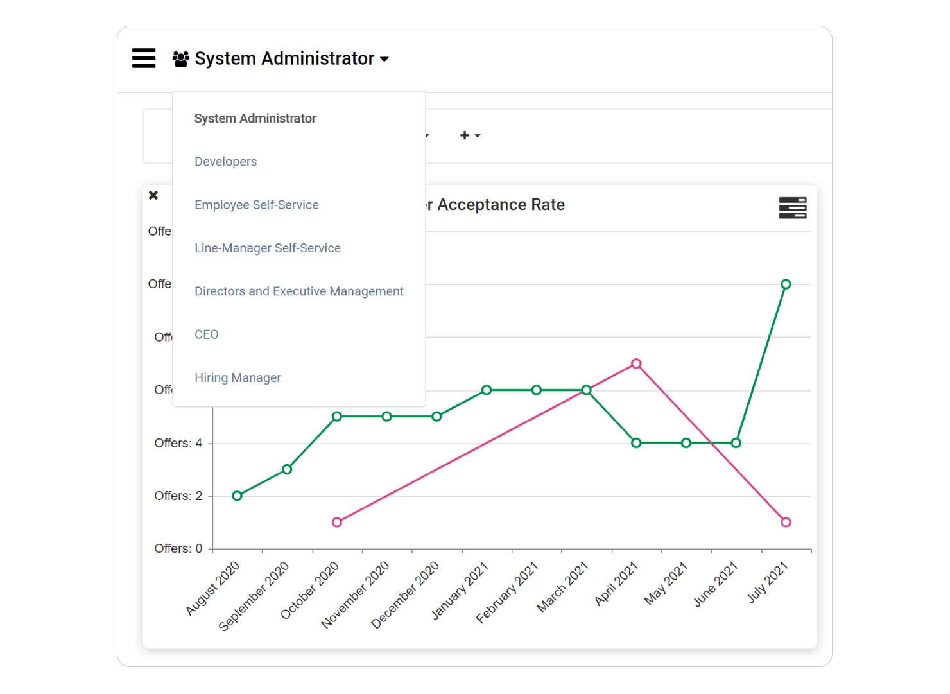Click the green data point for September 2020
This screenshot has height=694, width=950.
point(287,469)
